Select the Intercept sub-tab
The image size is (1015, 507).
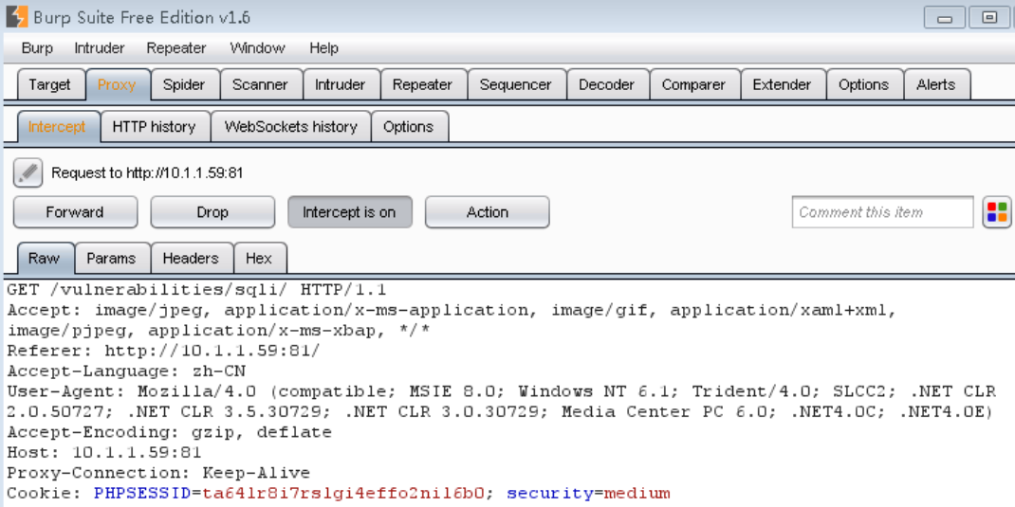57,127
